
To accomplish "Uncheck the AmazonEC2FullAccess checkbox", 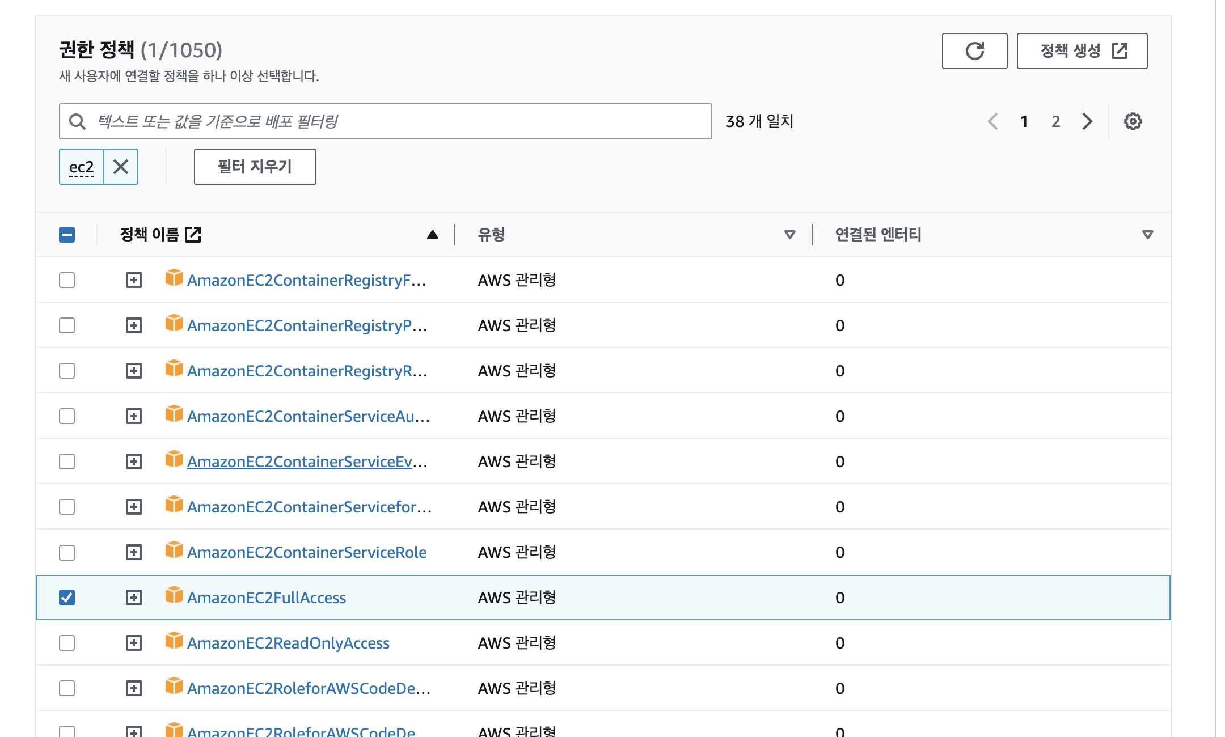I will coord(67,598).
